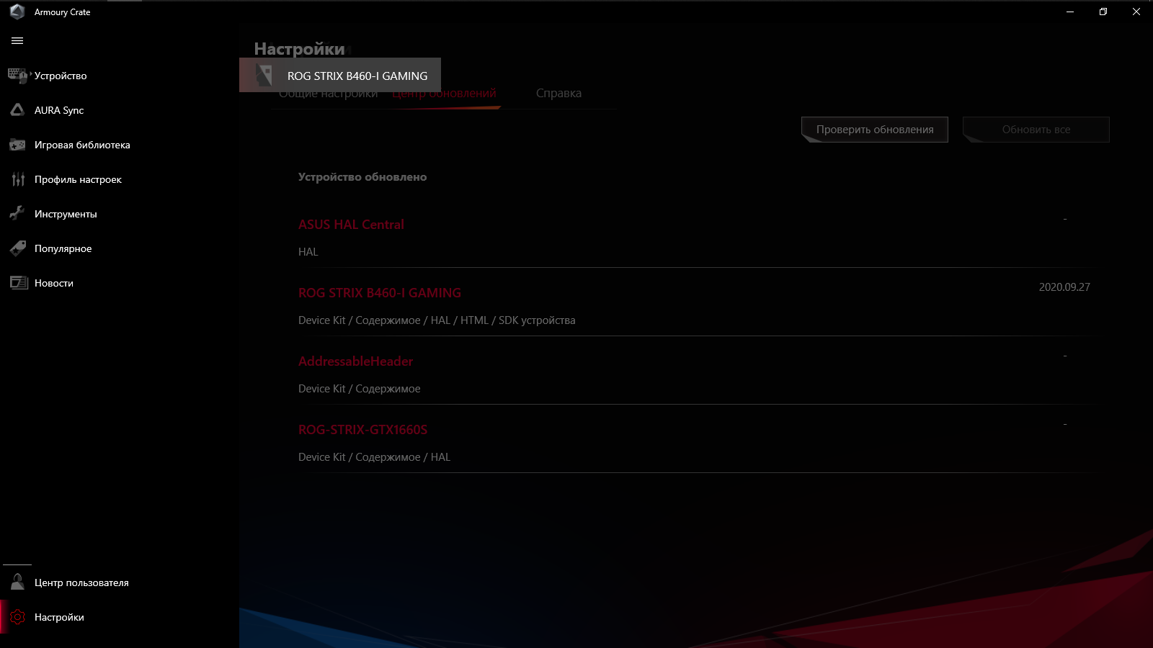
Task: Click the ASUS HAL Central entry
Action: [x=351, y=225]
